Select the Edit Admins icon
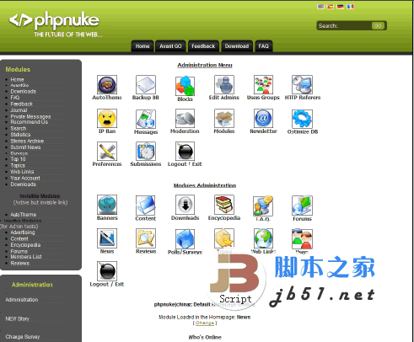This screenshot has width=414, height=342. 224,84
